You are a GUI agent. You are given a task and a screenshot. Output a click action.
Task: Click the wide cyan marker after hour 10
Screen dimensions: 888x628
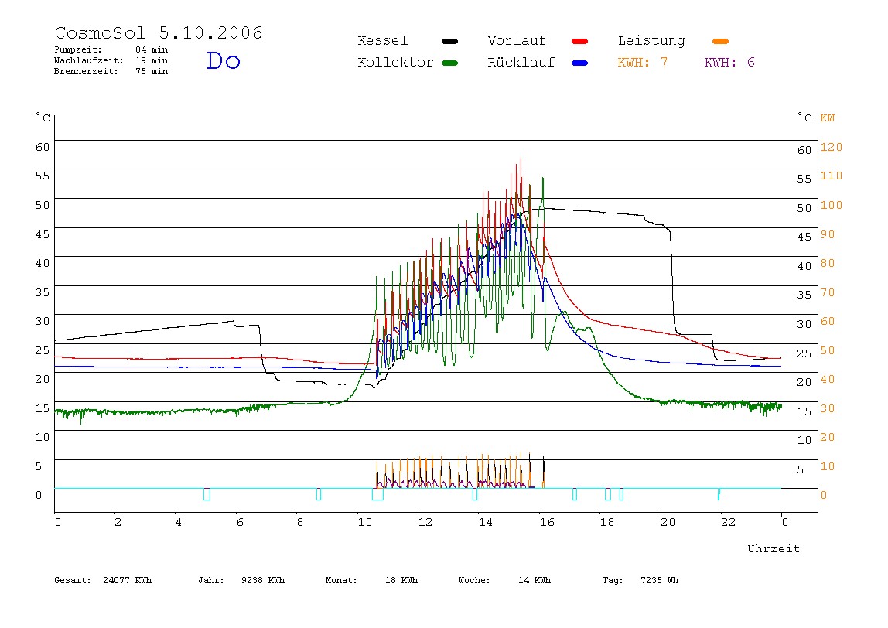point(377,493)
